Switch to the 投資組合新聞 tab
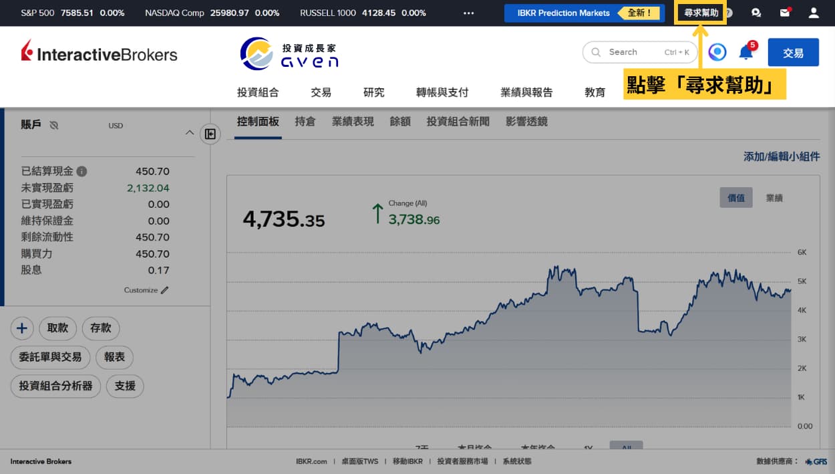The width and height of the screenshot is (835, 474). click(458, 122)
